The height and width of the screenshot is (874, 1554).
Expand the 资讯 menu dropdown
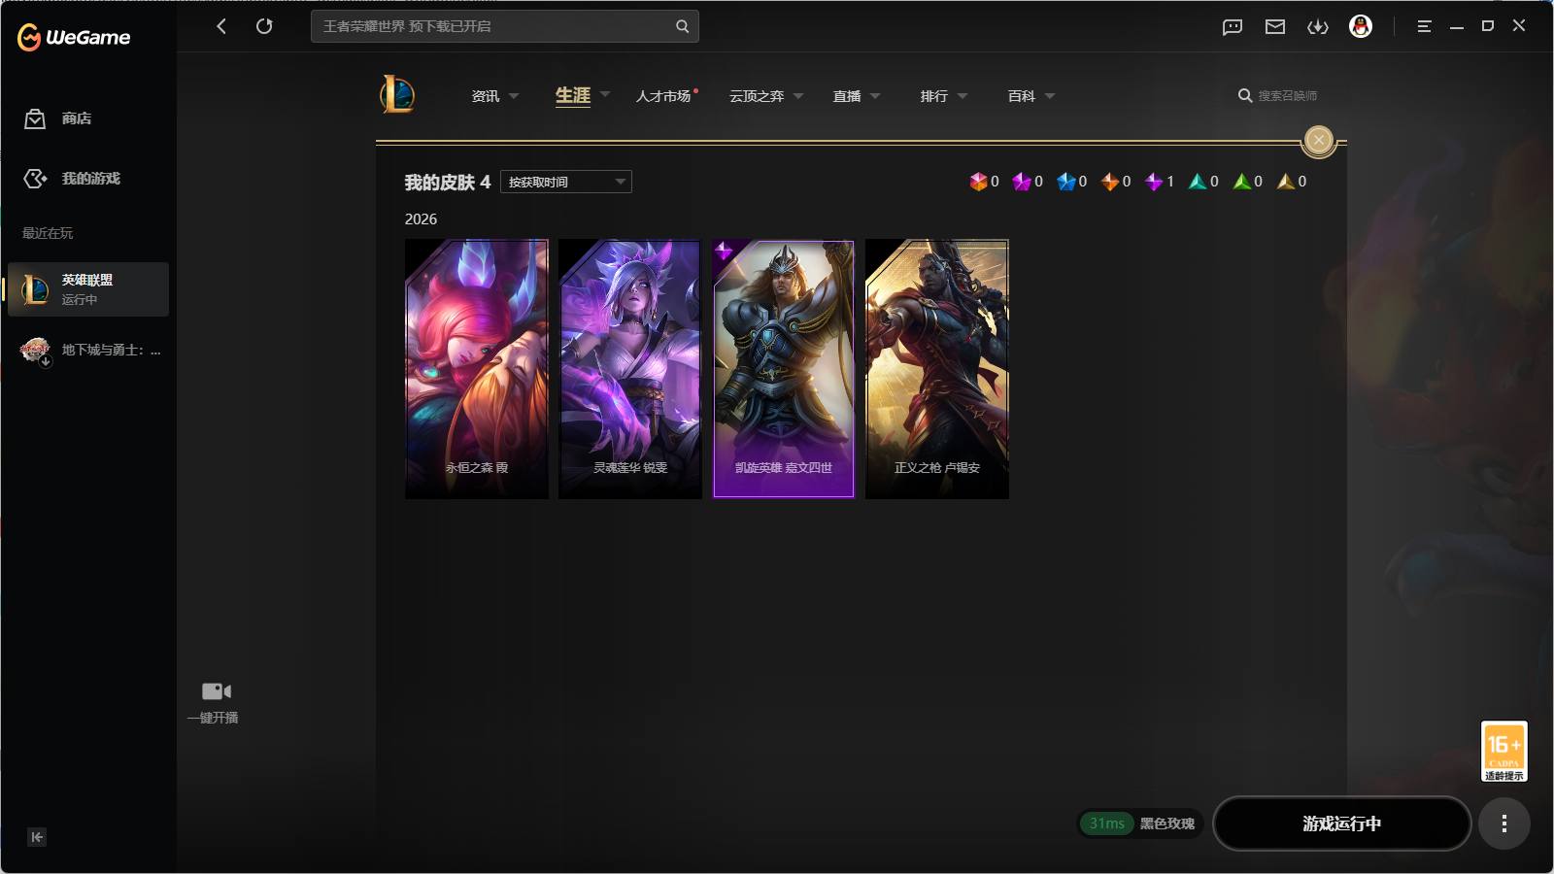pos(494,96)
